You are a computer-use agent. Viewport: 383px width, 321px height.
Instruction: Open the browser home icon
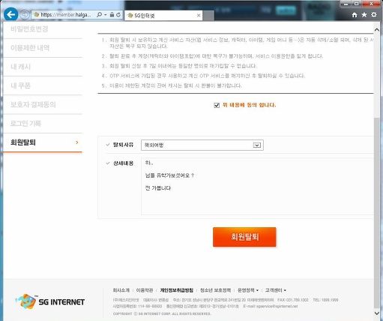355,15
